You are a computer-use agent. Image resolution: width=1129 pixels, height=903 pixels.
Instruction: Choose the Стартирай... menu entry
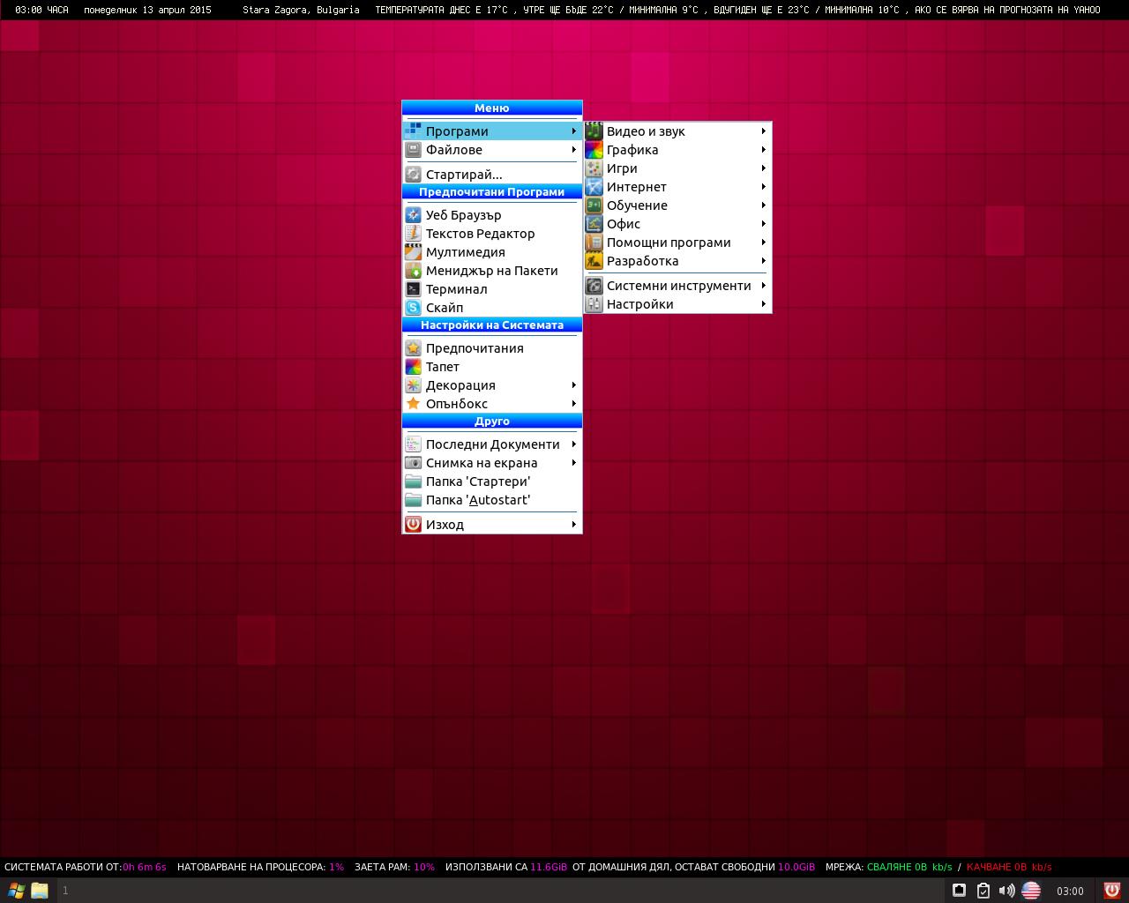(491, 175)
